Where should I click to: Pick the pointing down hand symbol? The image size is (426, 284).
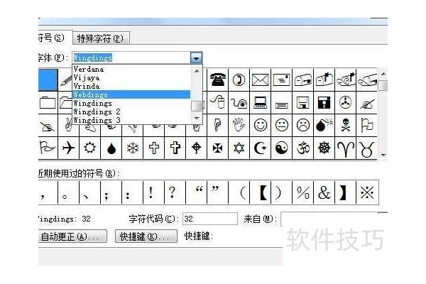pyautogui.click(x=218, y=125)
